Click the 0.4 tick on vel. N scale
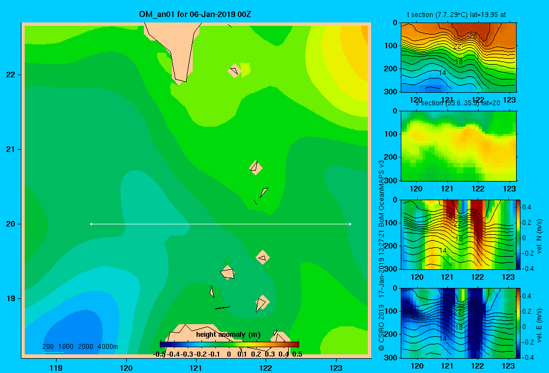Image resolution: width=549 pixels, height=373 pixels. click(x=526, y=207)
